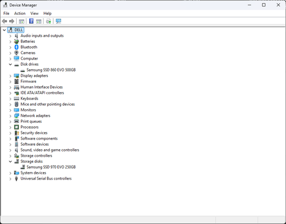
Task: Click the speaker icon beside Audio inputs and outputs
Action: pos(17,35)
